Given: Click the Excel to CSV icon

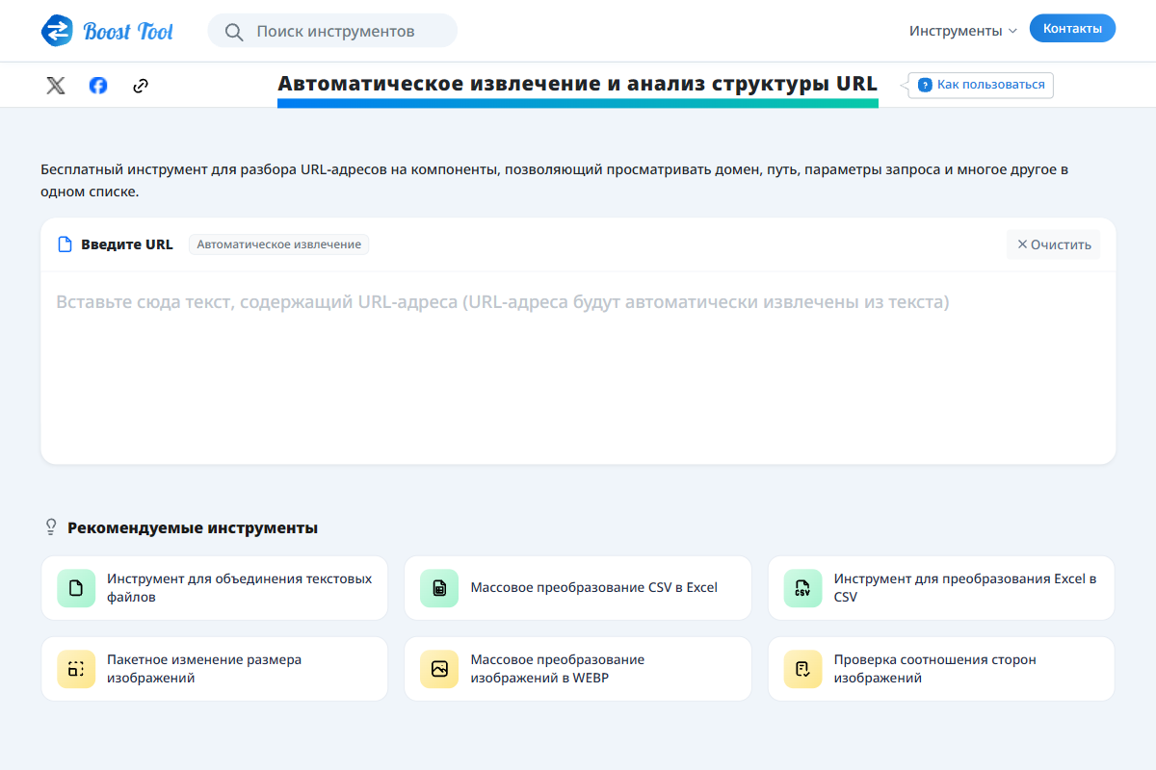Looking at the screenshot, I should pyautogui.click(x=802, y=588).
